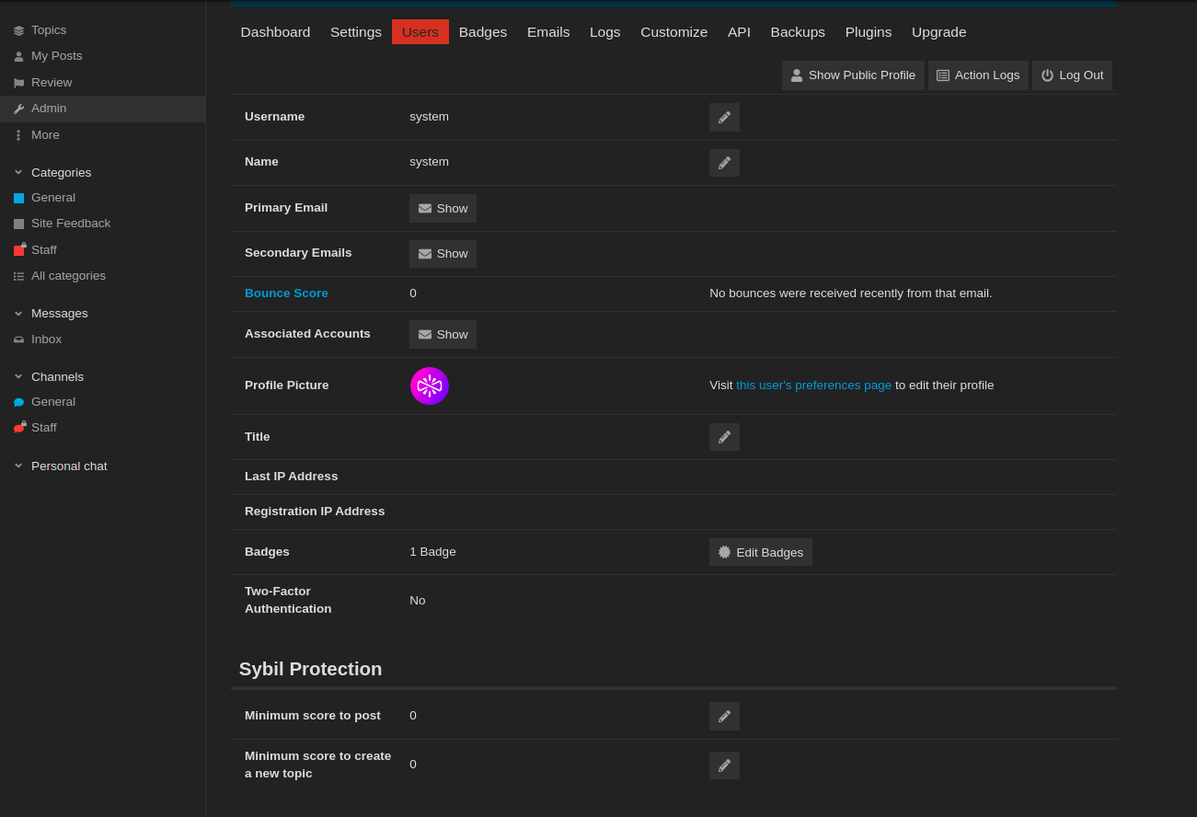The width and height of the screenshot is (1197, 817).
Task: Open this user's preferences page link
Action: coord(812,385)
